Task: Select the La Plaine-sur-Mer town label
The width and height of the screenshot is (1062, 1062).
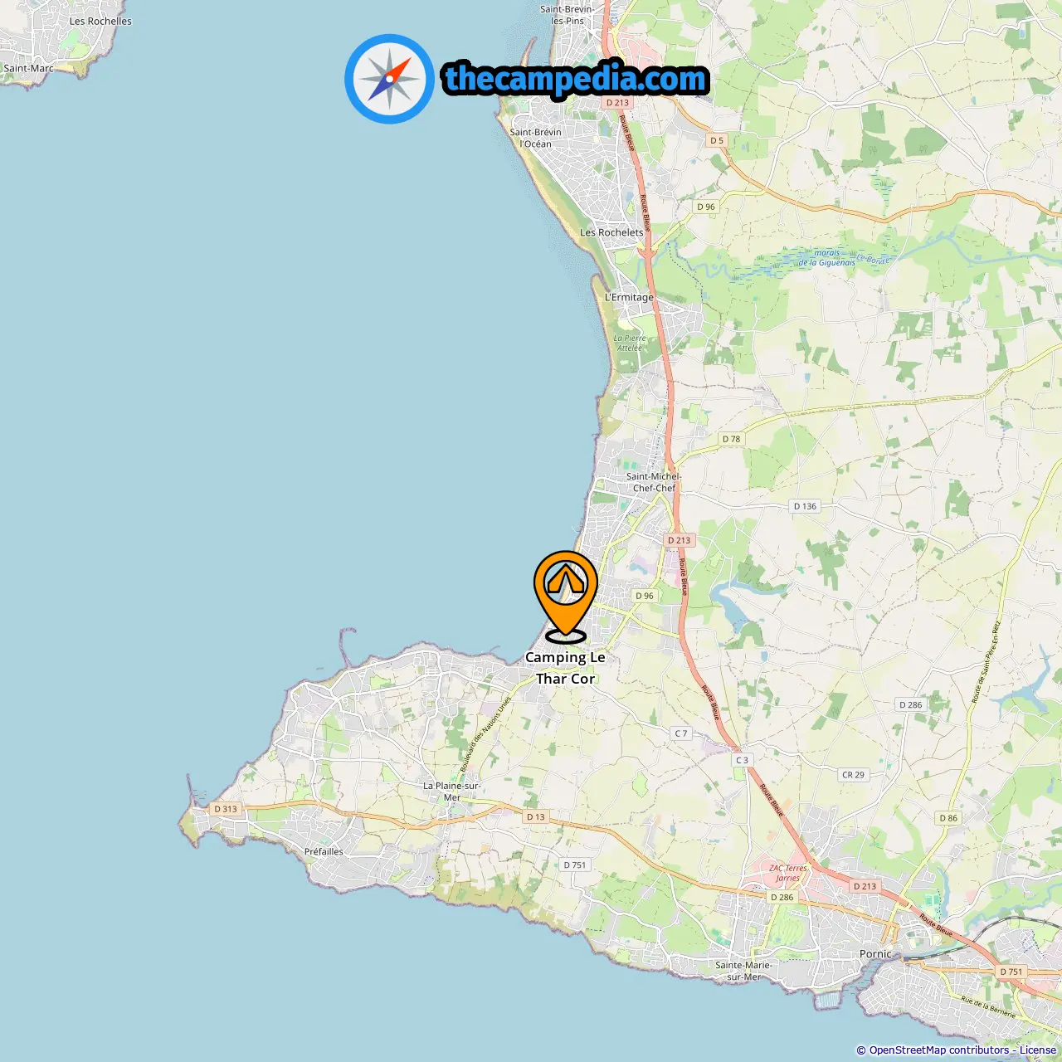Action: [451, 792]
